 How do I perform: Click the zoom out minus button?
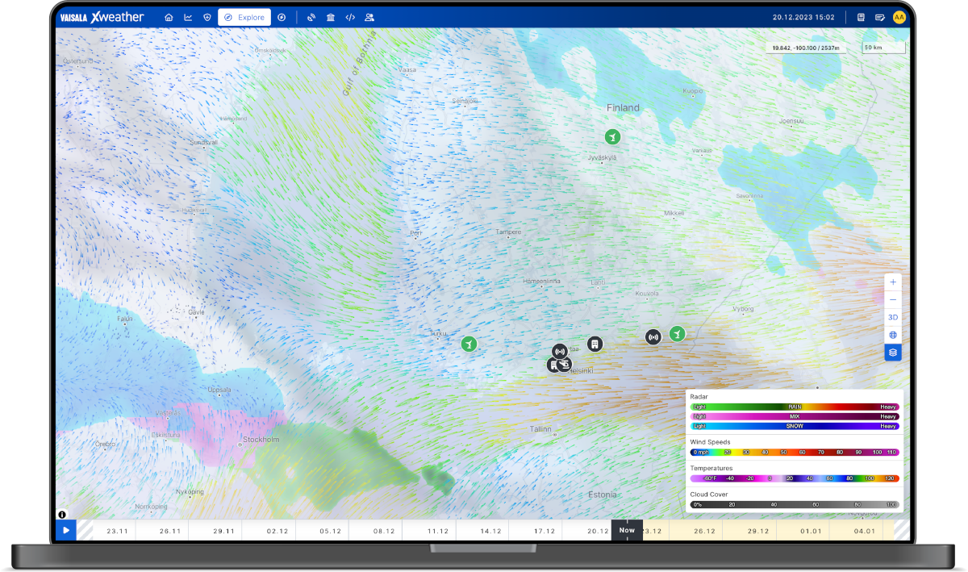tap(892, 299)
